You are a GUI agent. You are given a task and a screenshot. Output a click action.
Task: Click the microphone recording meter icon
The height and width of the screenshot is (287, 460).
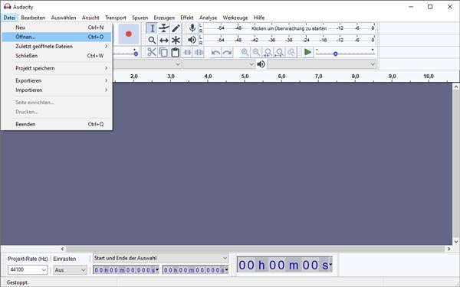point(192,28)
